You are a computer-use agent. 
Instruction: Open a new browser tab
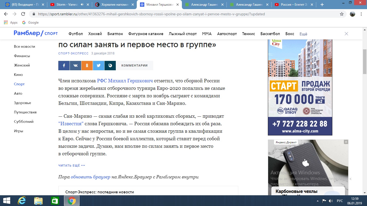322,5
